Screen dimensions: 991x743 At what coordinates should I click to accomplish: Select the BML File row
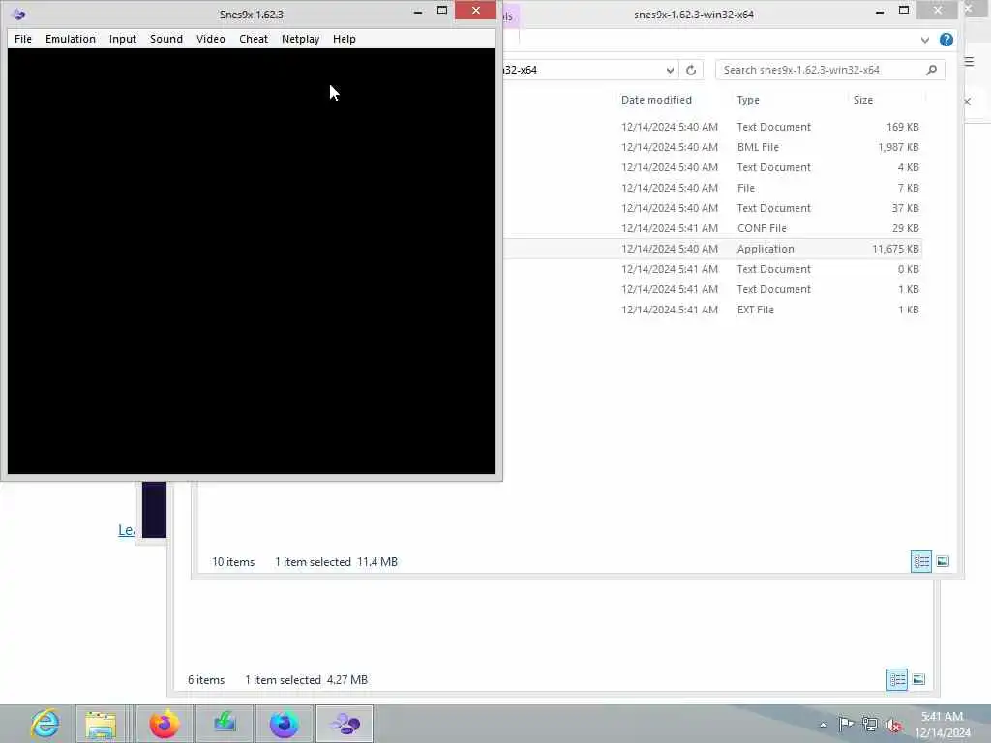713,147
